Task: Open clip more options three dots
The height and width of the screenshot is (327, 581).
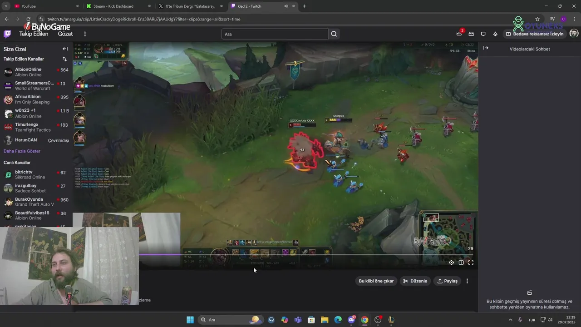Action: 467,281
